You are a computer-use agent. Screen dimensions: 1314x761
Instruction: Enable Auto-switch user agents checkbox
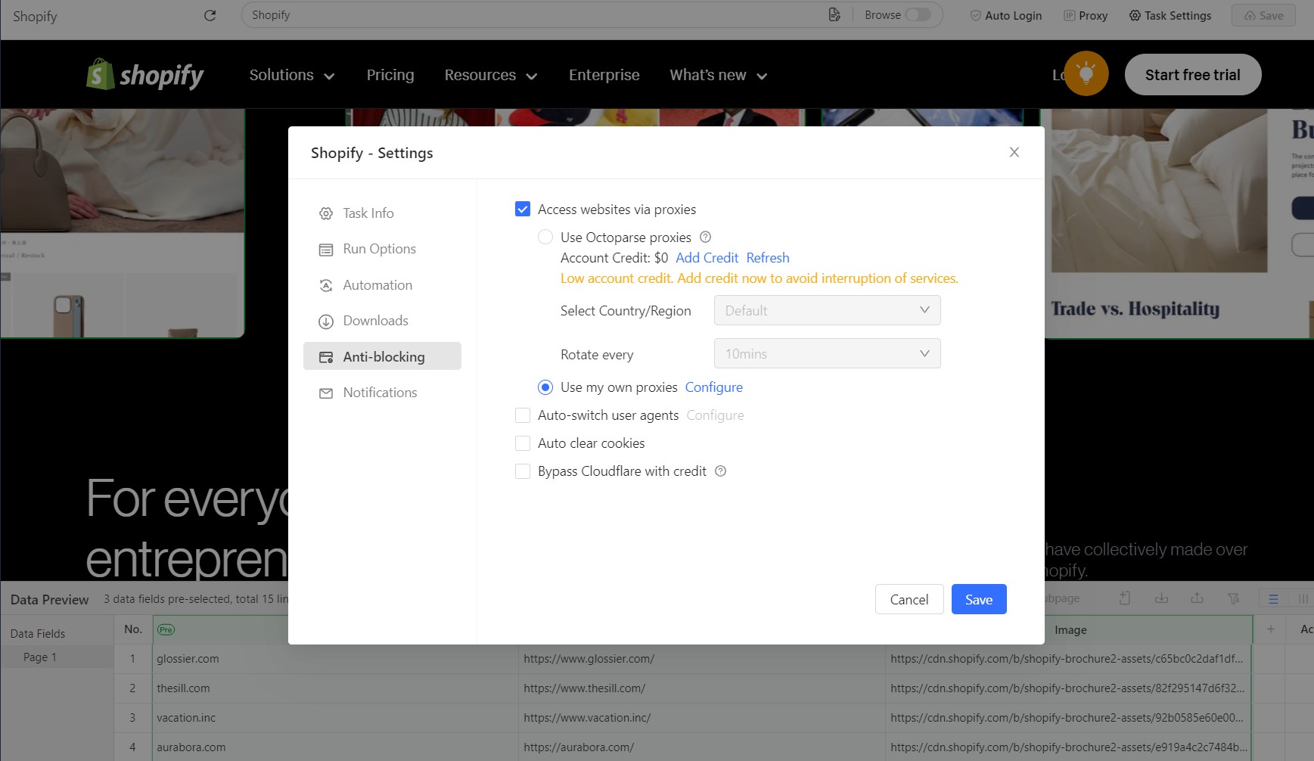[x=523, y=415]
